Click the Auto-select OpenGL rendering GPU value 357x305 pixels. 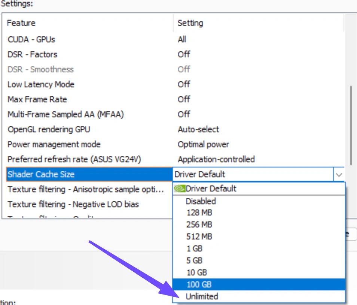198,130
